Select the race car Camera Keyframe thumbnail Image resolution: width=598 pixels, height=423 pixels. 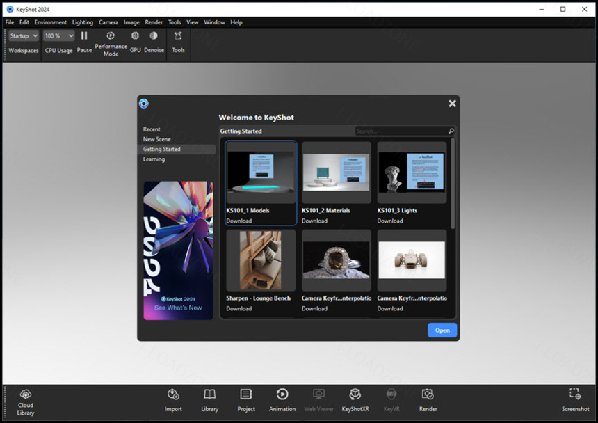click(x=412, y=260)
